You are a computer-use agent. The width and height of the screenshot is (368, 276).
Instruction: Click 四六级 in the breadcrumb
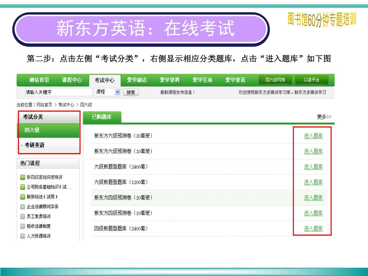click(x=86, y=105)
